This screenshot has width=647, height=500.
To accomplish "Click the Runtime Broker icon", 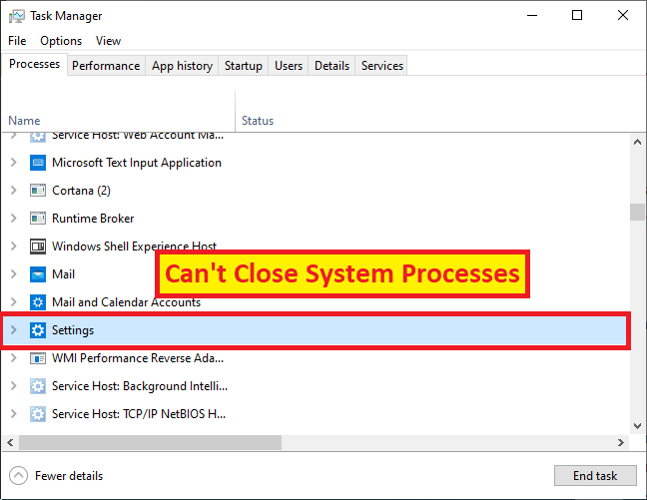I will [38, 219].
